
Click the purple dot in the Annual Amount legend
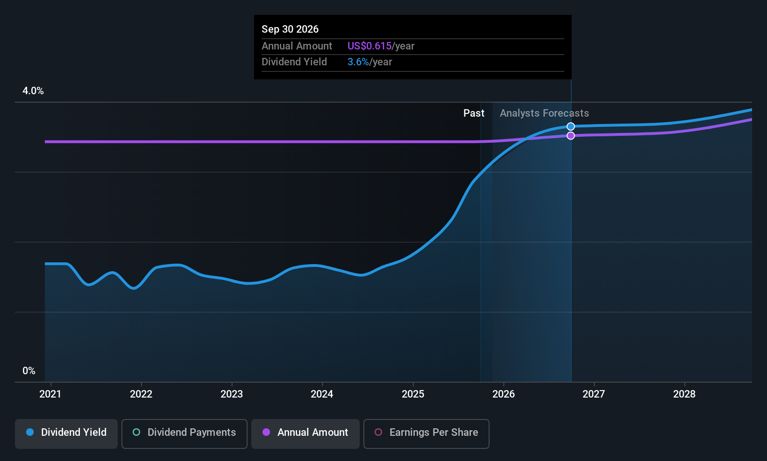(266, 433)
